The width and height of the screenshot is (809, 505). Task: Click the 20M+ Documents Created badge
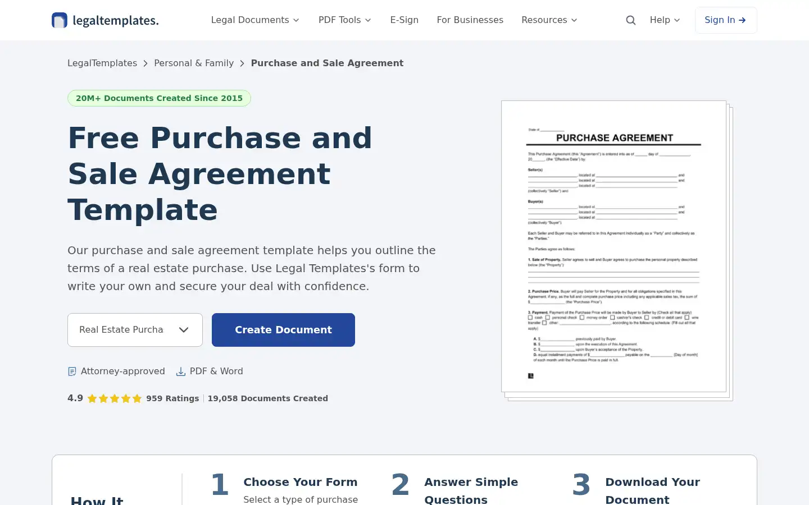click(159, 98)
